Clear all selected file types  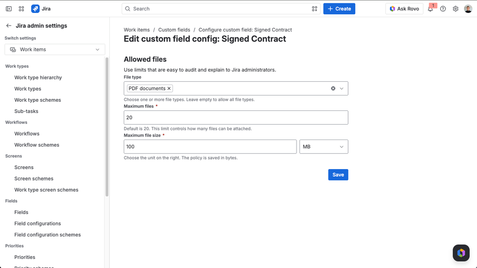pyautogui.click(x=333, y=88)
